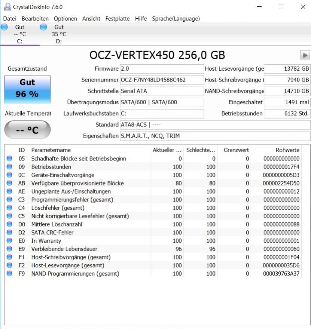Image resolution: width=311 pixels, height=329 pixels.
Task: Click the Aktueller column header
Action: click(167, 150)
